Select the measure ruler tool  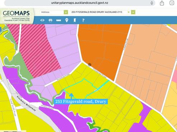59,20
